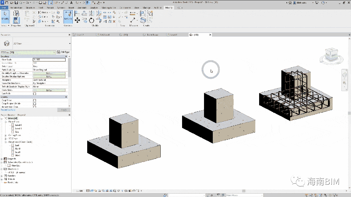The image size is (351, 197).
Task: Click Edit button for Show Grids
Action: coord(49,90)
